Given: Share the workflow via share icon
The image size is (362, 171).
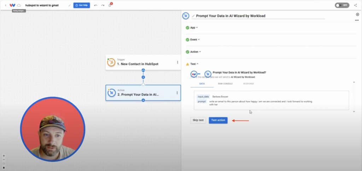Looking at the screenshot, I should (x=355, y=5).
